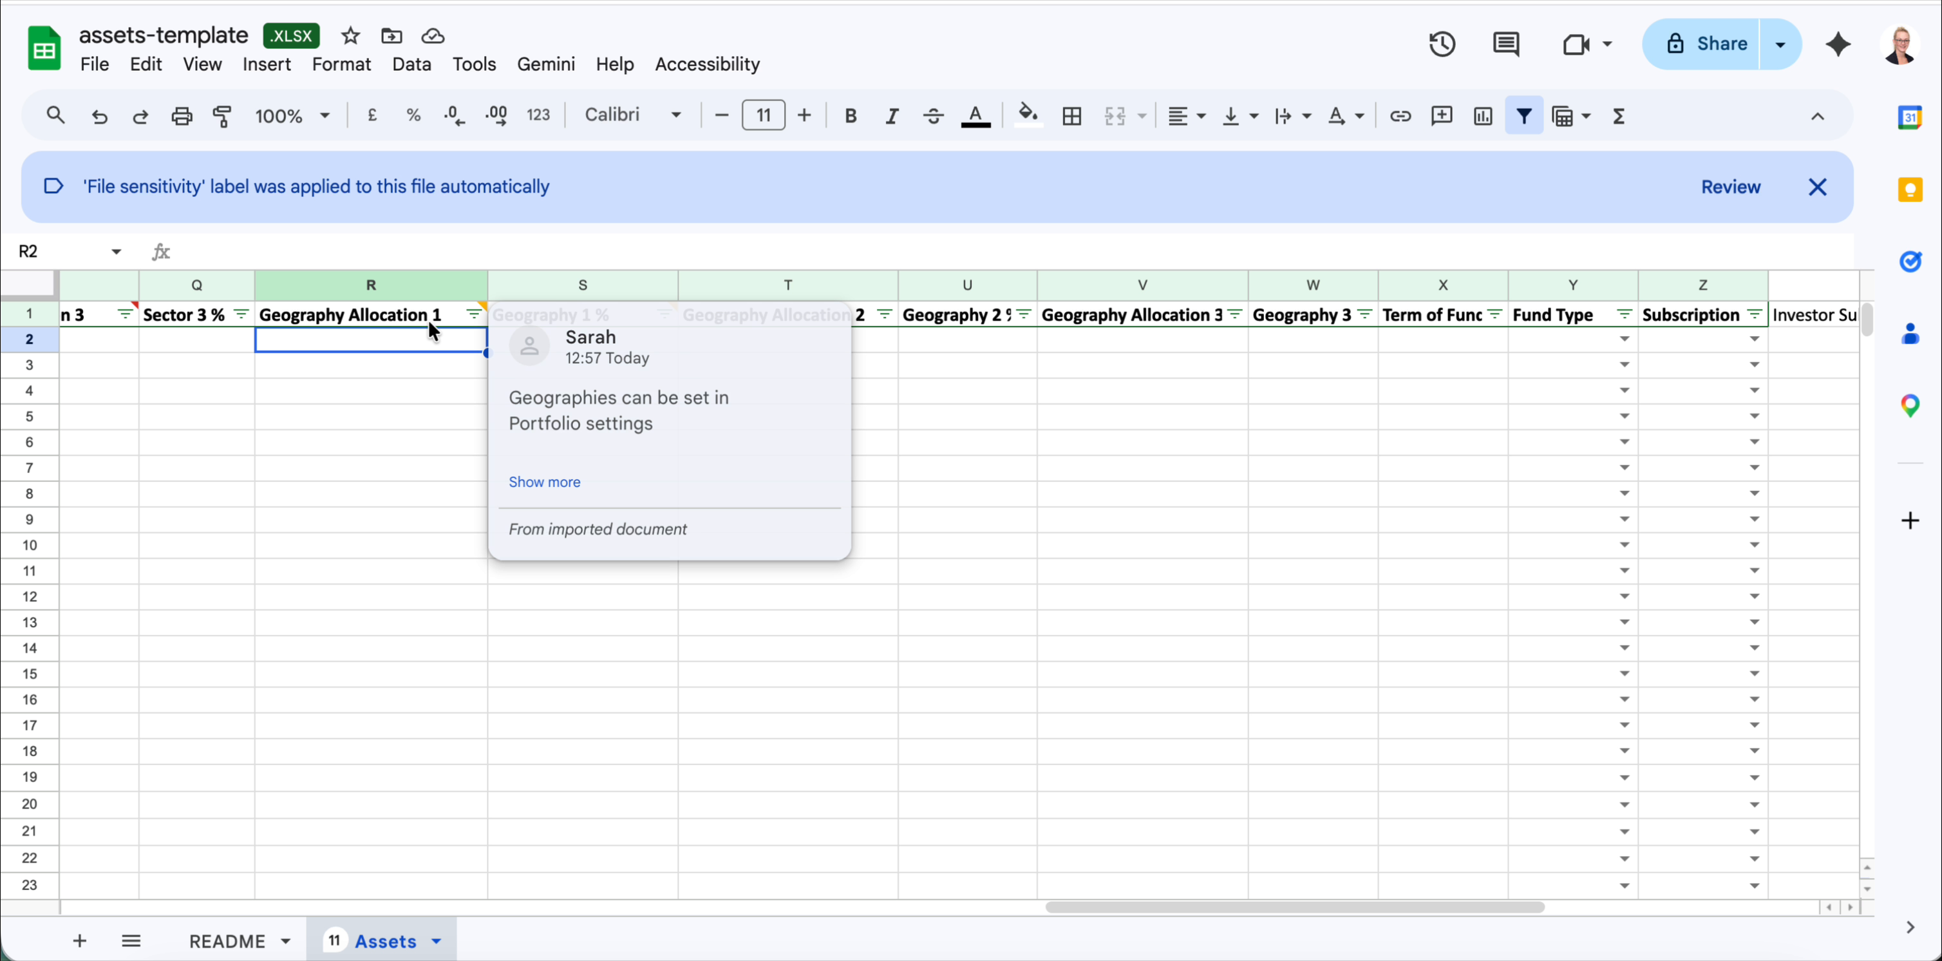Check the cloud document status icon
The height and width of the screenshot is (961, 1942).
(x=433, y=35)
